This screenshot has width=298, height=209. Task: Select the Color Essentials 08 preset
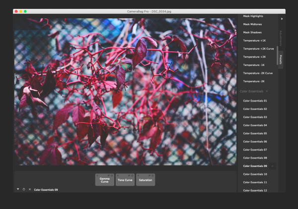click(x=255, y=158)
